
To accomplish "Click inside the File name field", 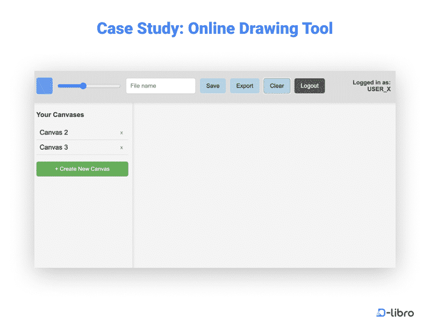I will [160, 85].
